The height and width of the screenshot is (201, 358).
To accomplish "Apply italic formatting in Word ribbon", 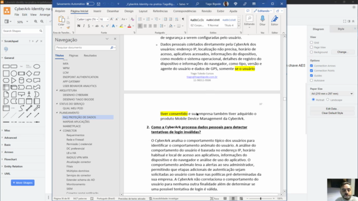I will tap(84, 26).
